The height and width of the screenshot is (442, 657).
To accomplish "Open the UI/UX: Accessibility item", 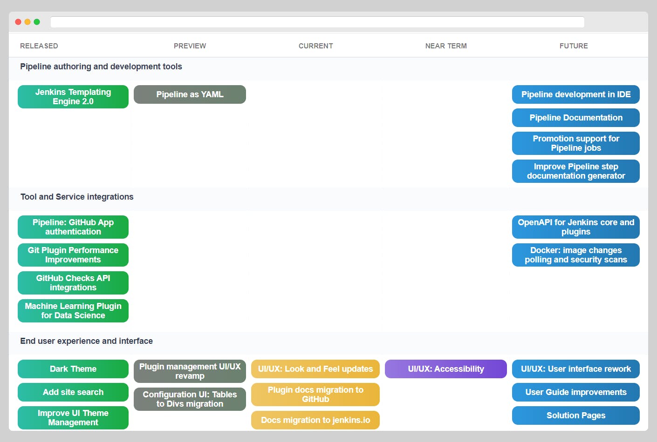I will [x=445, y=369].
